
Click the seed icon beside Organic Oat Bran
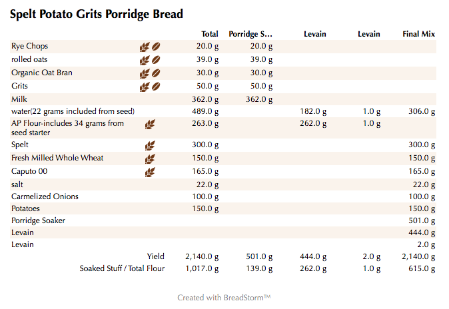(x=156, y=73)
